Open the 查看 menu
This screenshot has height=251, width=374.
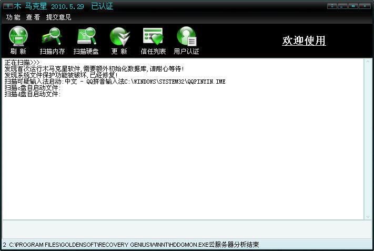tap(33, 17)
